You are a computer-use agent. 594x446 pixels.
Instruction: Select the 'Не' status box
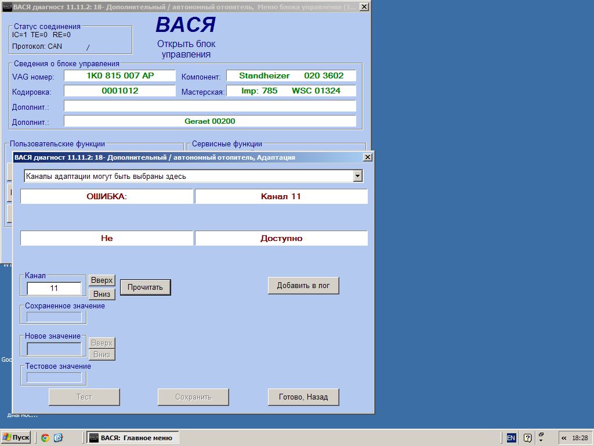coord(107,238)
